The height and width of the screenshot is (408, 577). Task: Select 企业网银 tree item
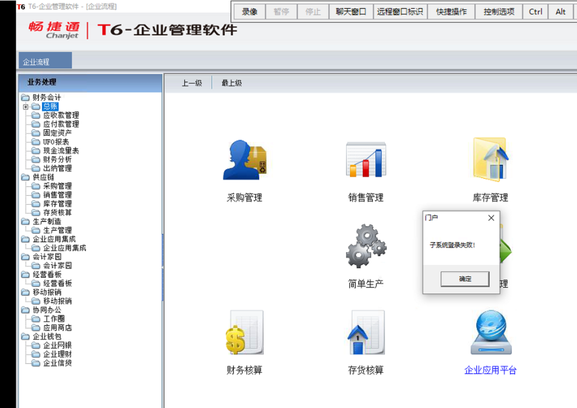pos(57,345)
